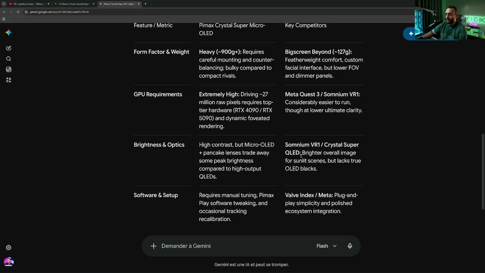Screen dimensions: 485x273
Task: Close the 'Pimax Crystal Super 8K Evaluation' tab
Action: (139, 4)
